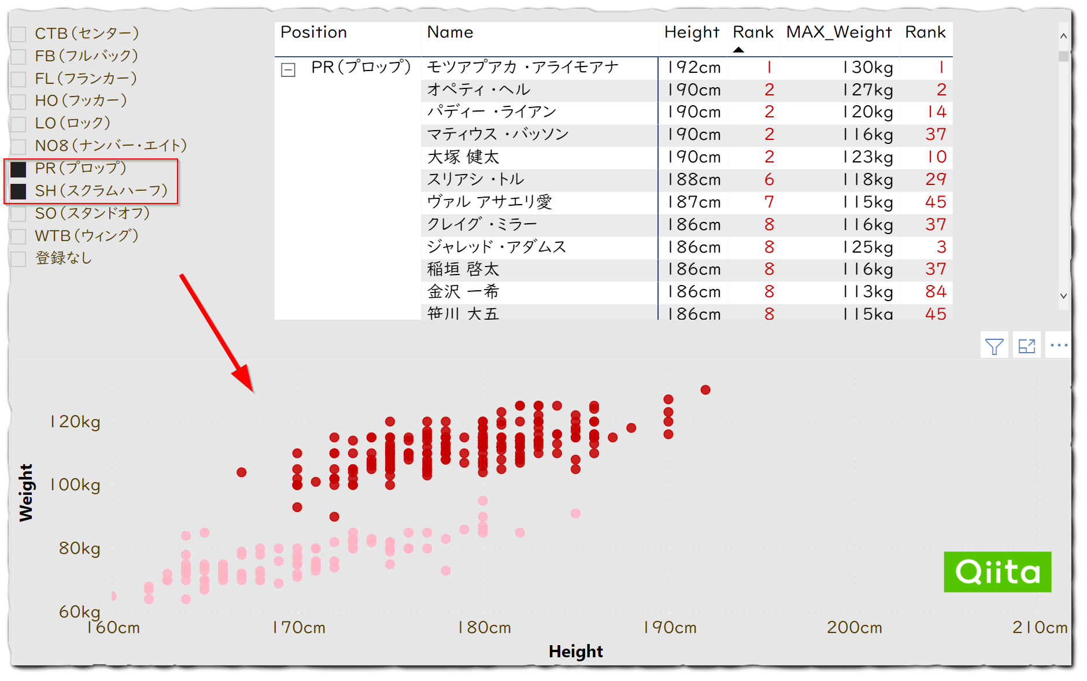The height and width of the screenshot is (681, 1087).
Task: Click the 187cm height cell
Action: (694, 202)
